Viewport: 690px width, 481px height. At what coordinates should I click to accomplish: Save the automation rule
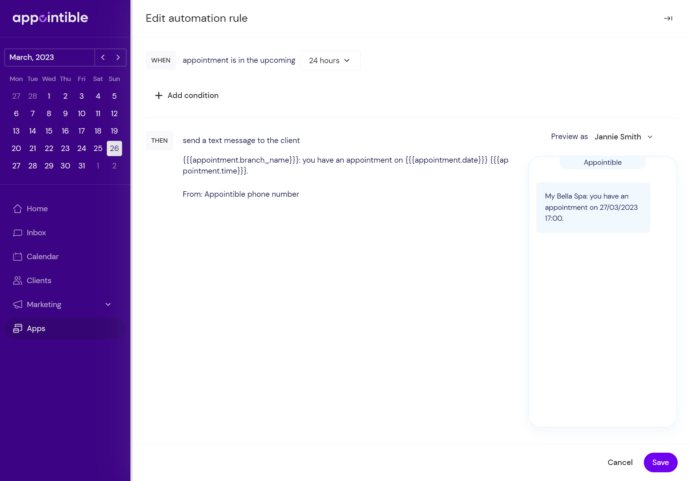pyautogui.click(x=660, y=462)
